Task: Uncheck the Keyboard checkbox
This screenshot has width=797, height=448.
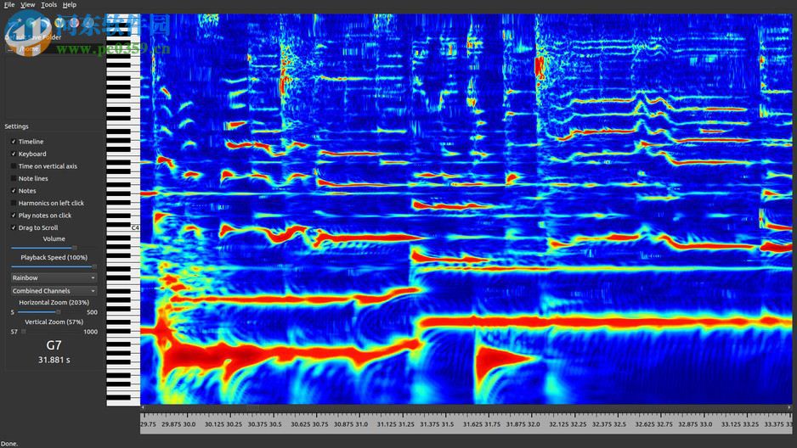Action: point(14,154)
